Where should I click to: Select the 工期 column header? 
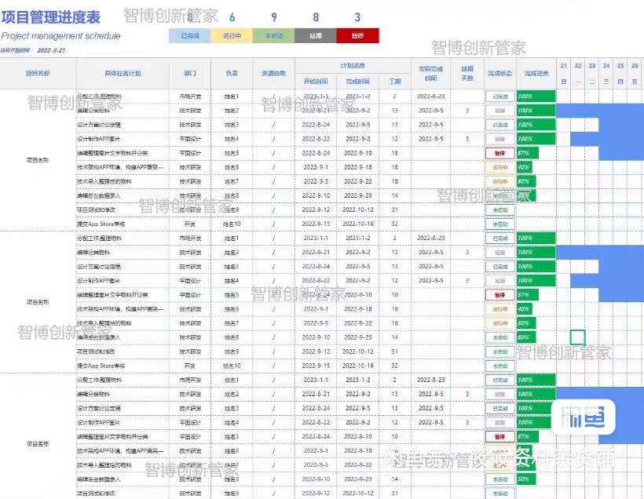395,82
